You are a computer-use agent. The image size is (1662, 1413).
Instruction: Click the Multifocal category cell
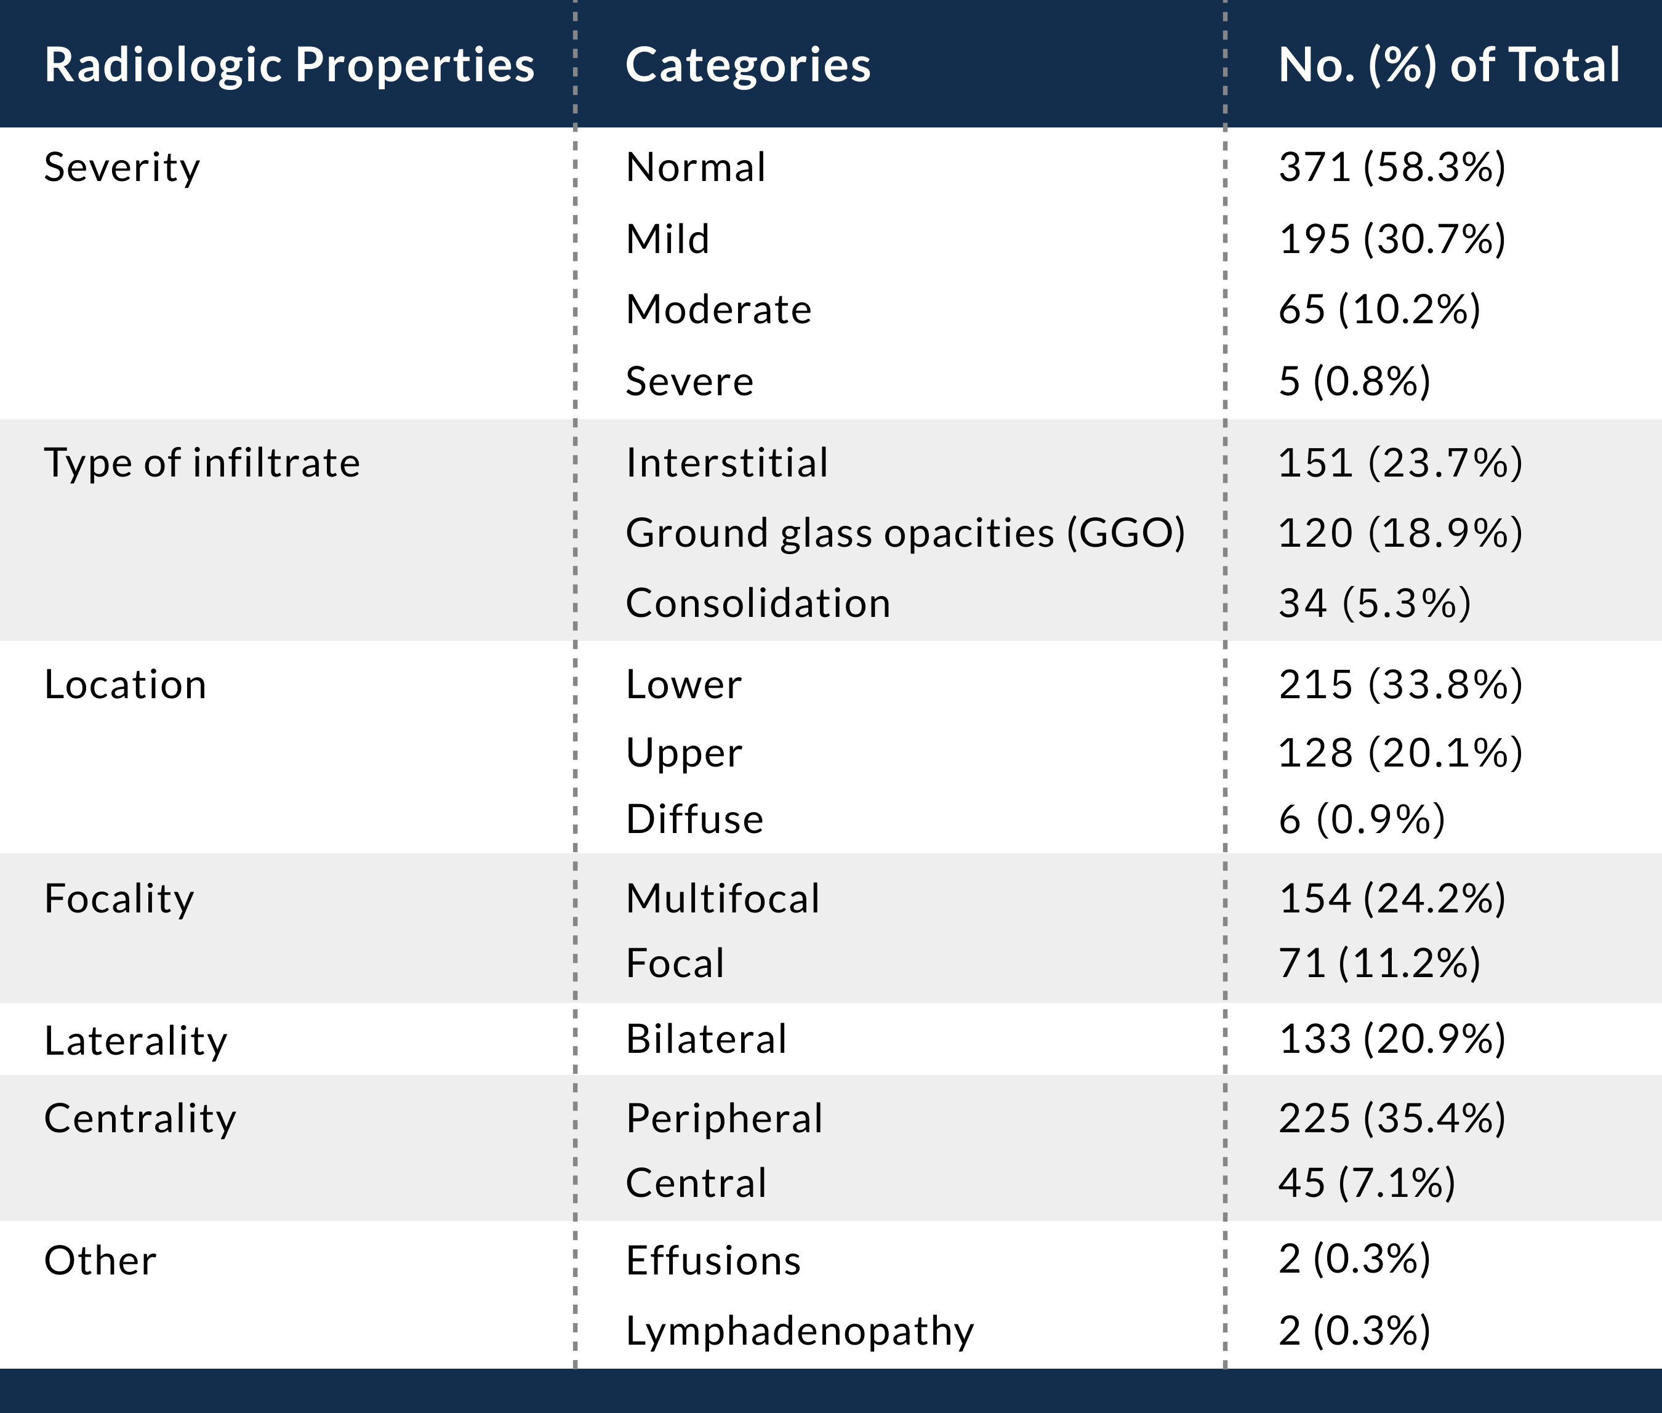point(723,899)
